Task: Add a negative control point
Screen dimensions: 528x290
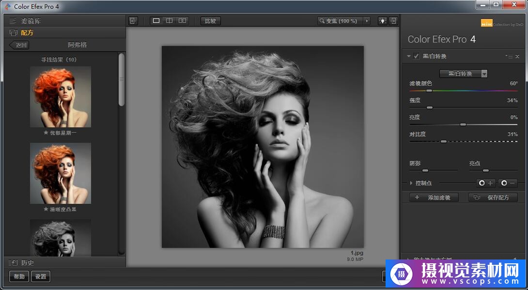Action: (508, 183)
